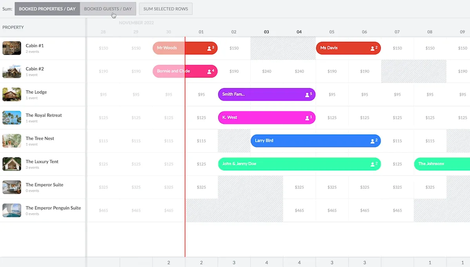
Task: Open the John & Jenny Doe booking
Action: (x=299, y=164)
